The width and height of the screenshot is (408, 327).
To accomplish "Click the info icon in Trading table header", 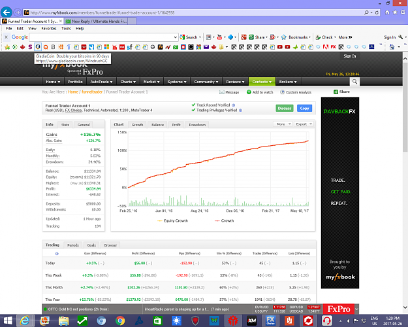I will [57, 254].
